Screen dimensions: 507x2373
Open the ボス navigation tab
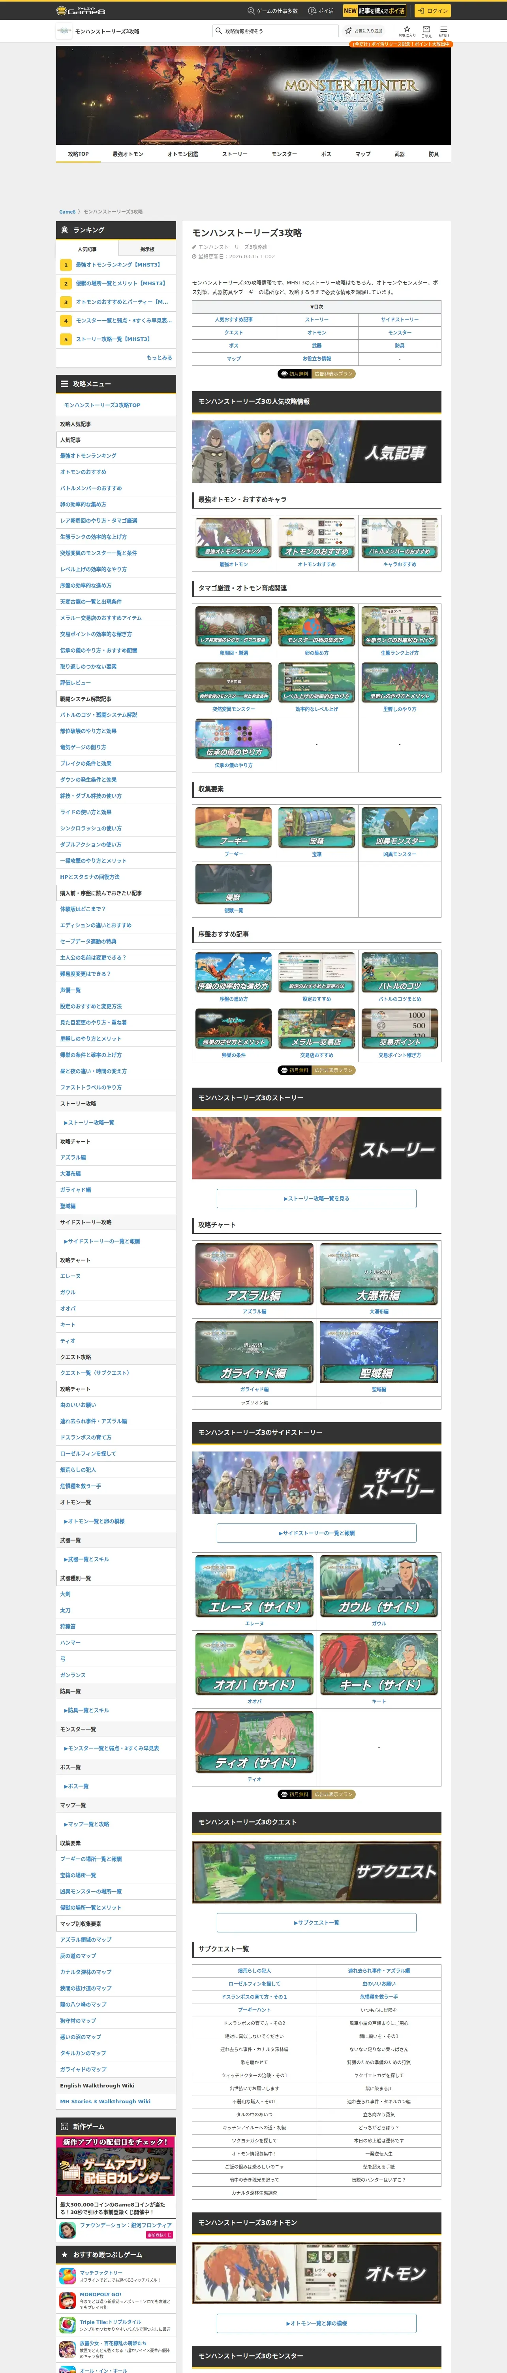point(326,154)
